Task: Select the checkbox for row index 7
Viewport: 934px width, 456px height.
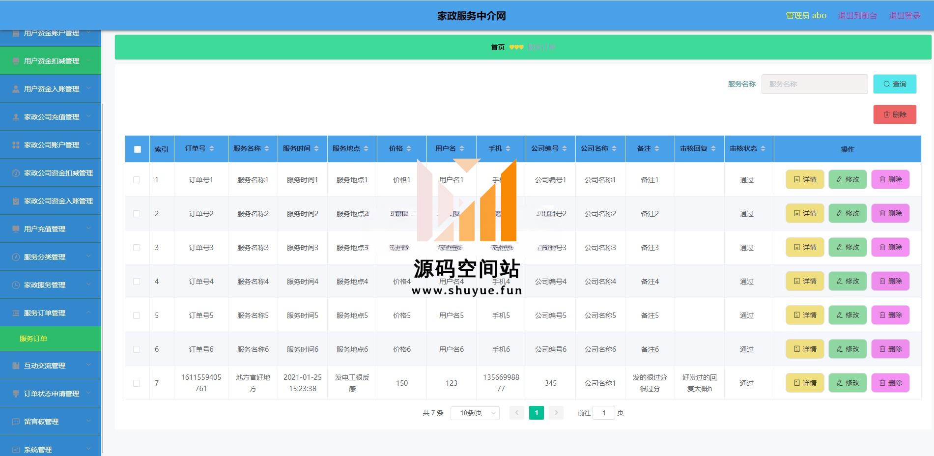Action: click(137, 383)
